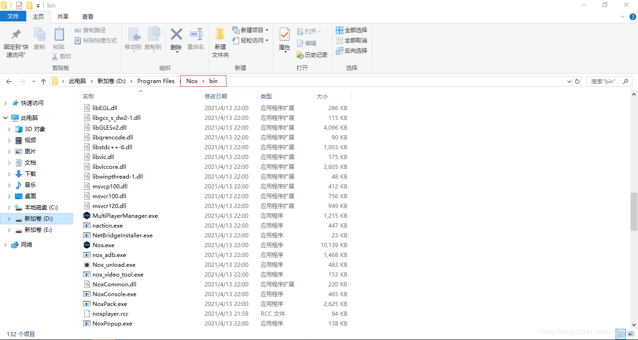Select the Nox.exe file
The width and height of the screenshot is (638, 340).
pos(103,245)
